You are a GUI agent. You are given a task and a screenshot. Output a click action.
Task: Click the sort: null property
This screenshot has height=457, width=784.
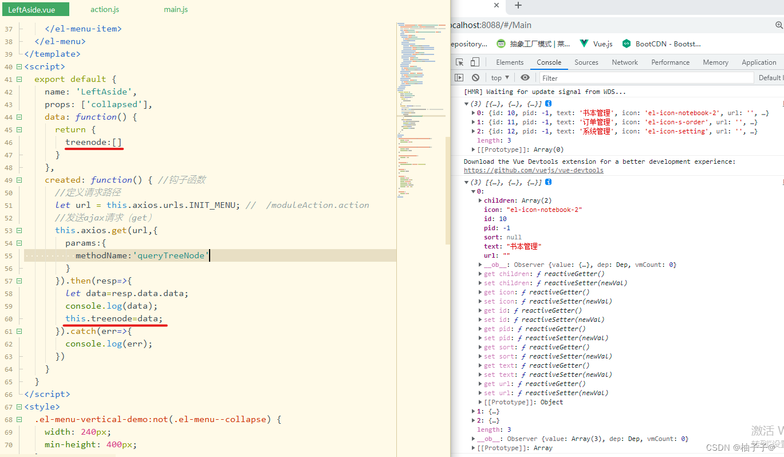(502, 237)
